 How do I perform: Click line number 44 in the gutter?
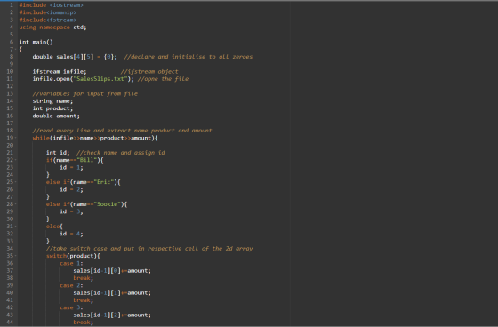pos(10,322)
